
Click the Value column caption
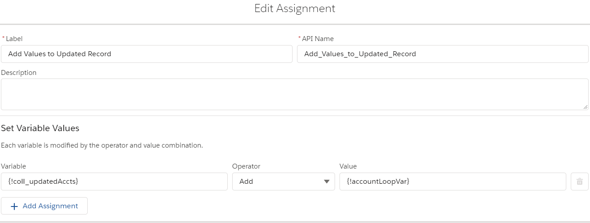(348, 166)
